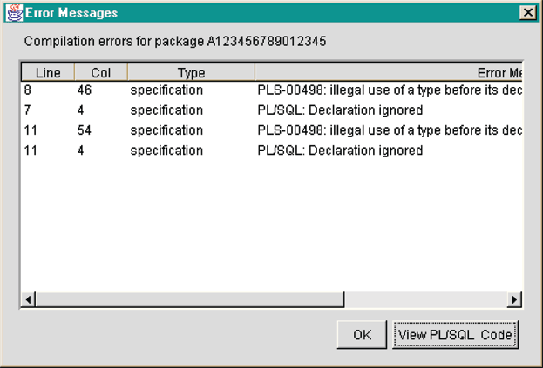Viewport: 543px width, 368px height.
Task: Sort by the Col column header
Action: pyautogui.click(x=101, y=73)
